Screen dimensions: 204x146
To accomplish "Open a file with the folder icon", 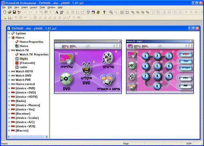I will click(10, 12).
